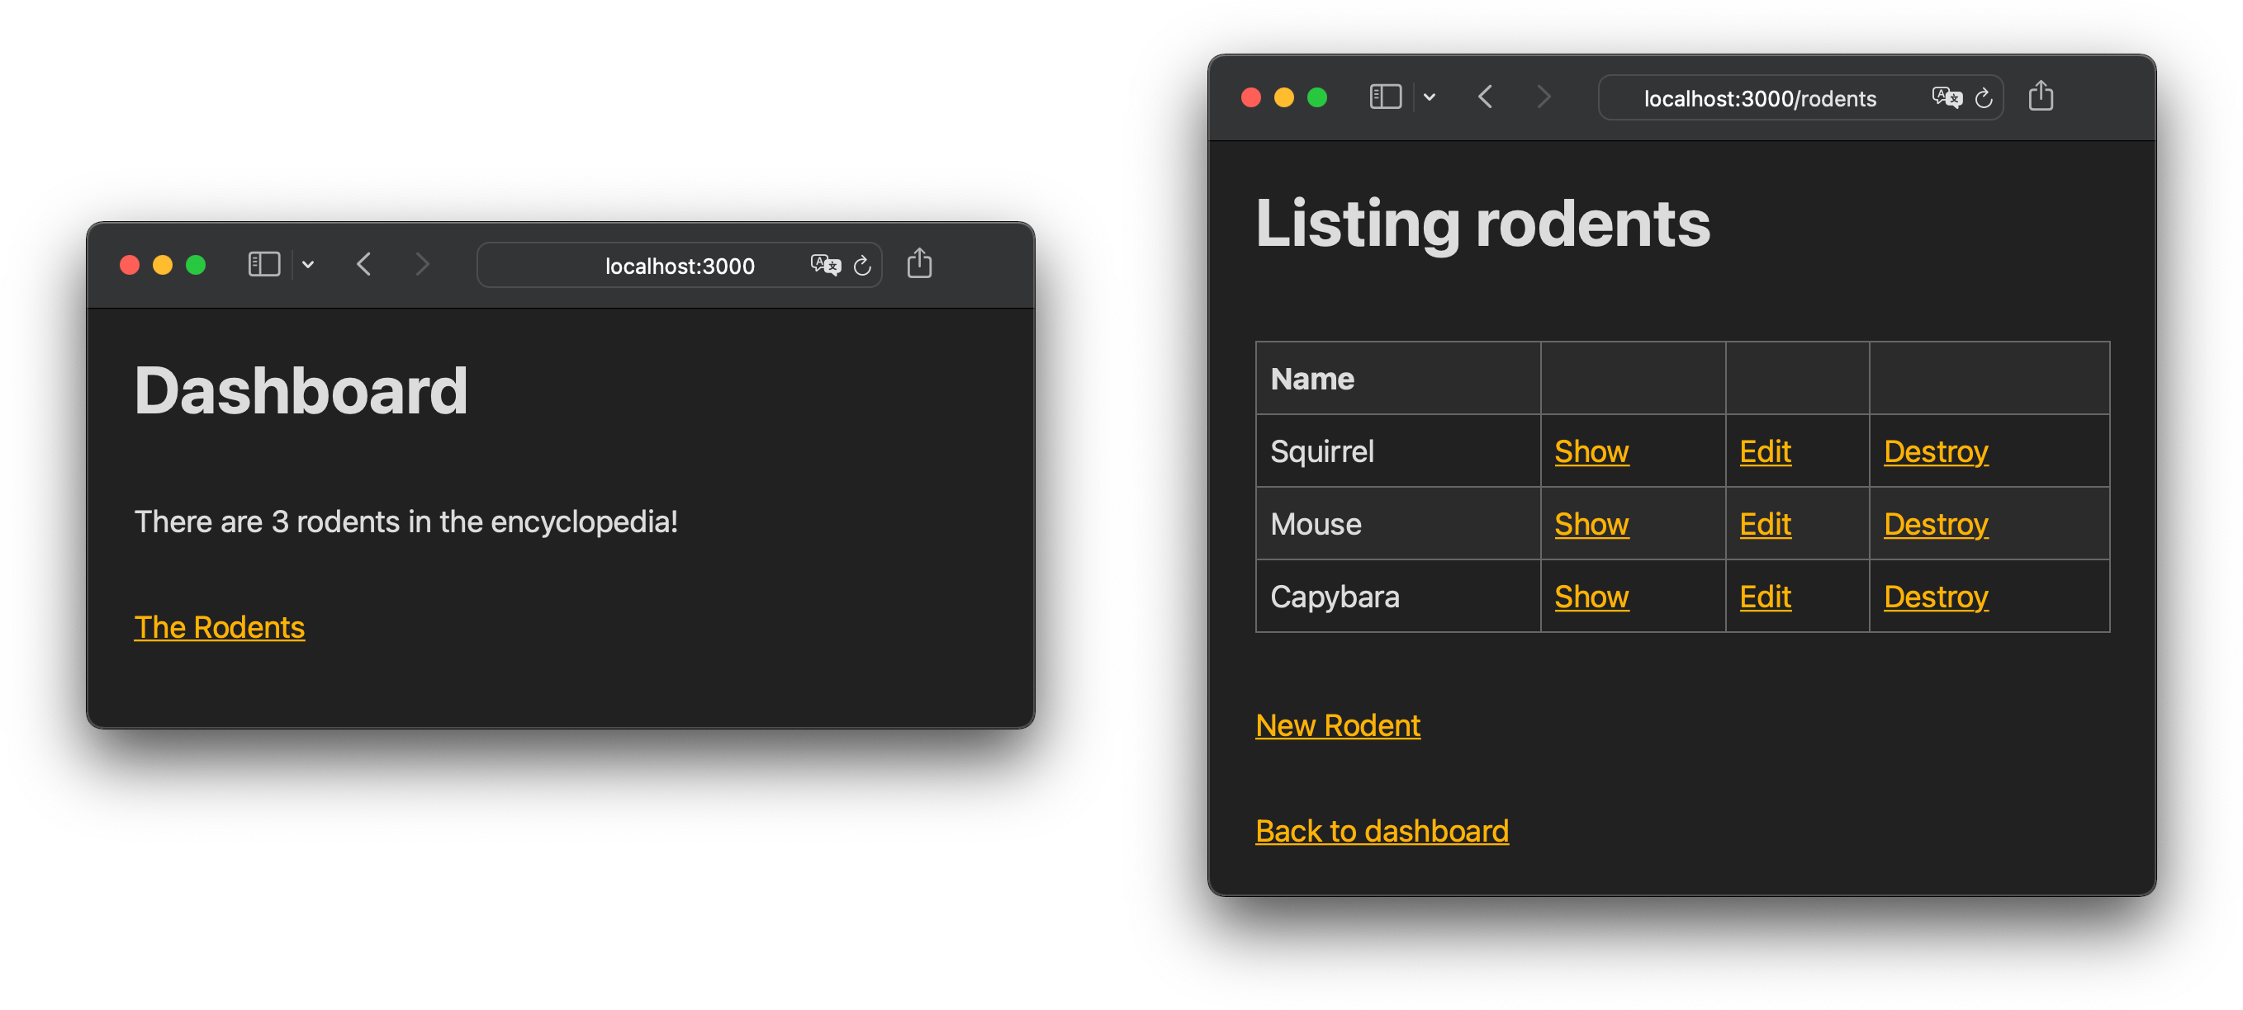
Task: Open the sidebar in the Dashboard window
Action: (263, 266)
